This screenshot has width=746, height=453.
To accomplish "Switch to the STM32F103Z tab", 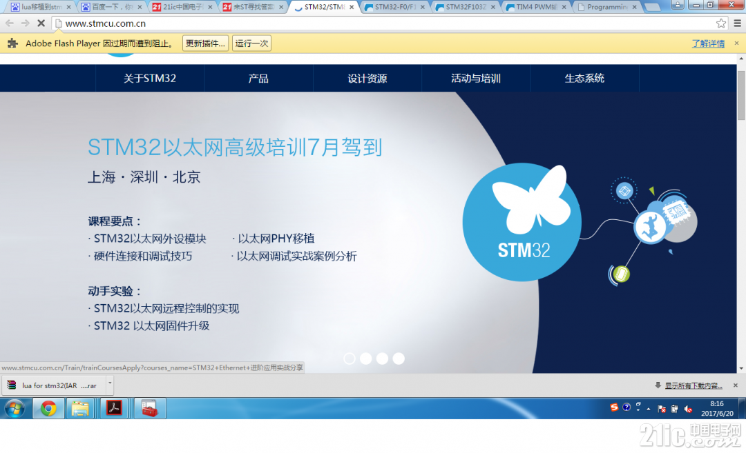I will [466, 7].
